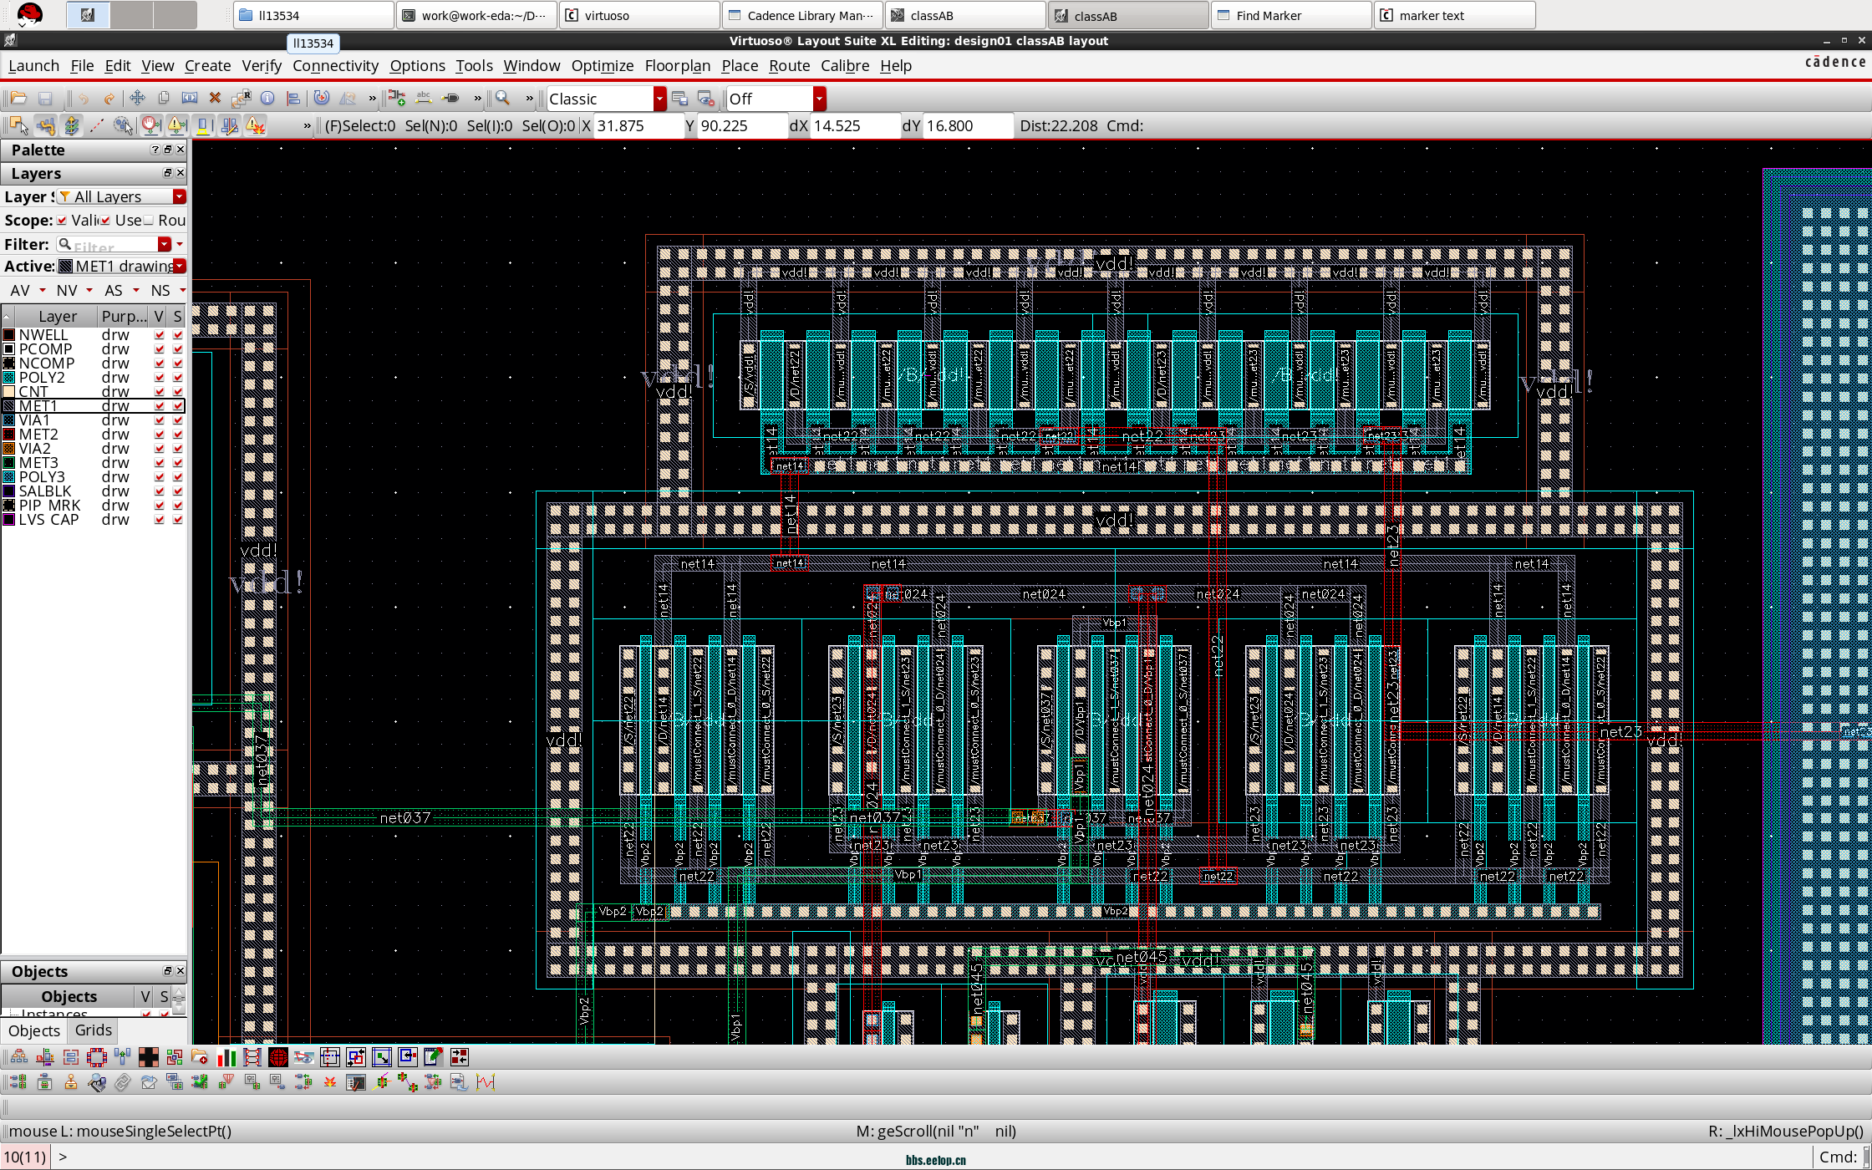
Task: Click the red globe icon in bottom toolbar
Action: [278, 1057]
